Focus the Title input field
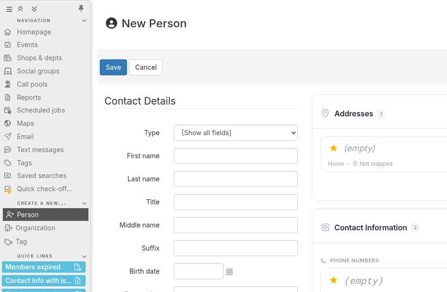The width and height of the screenshot is (447, 292). 235,202
